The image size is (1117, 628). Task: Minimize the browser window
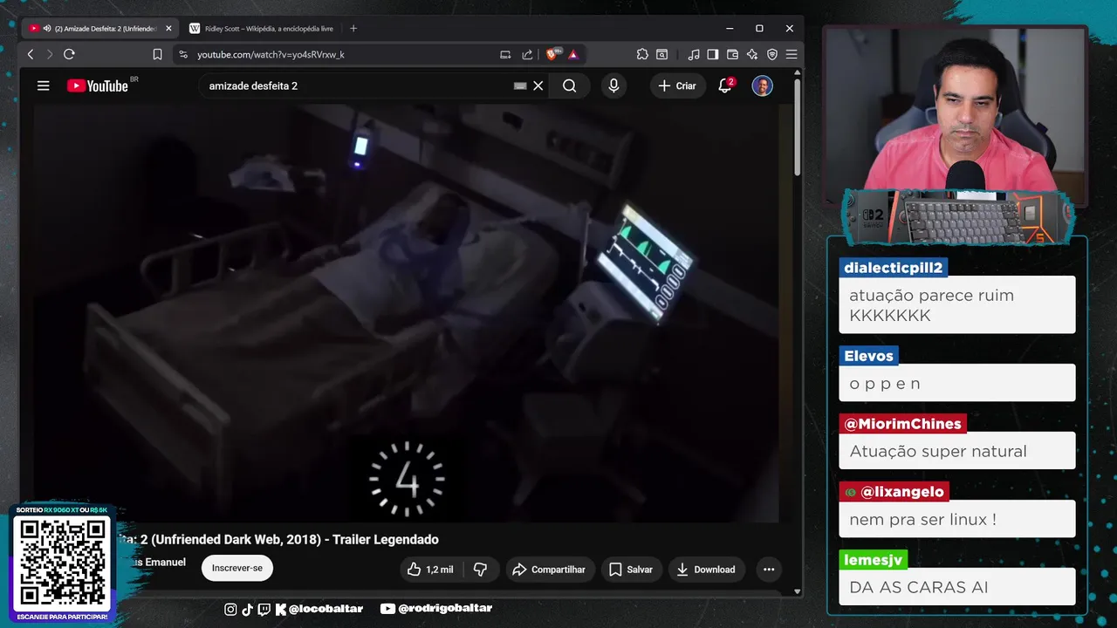pos(729,29)
